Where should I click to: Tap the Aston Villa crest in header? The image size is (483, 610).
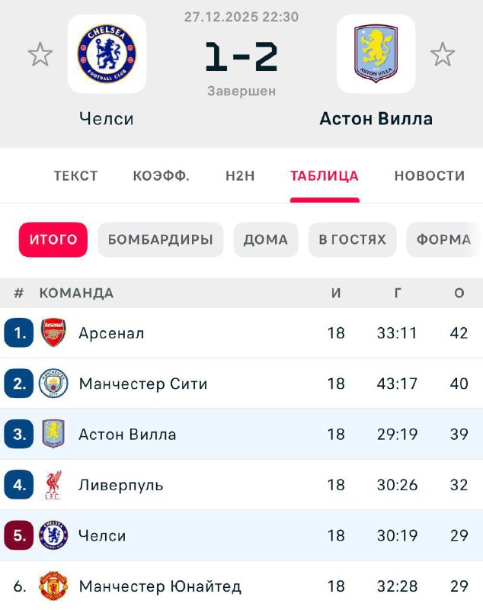click(376, 53)
